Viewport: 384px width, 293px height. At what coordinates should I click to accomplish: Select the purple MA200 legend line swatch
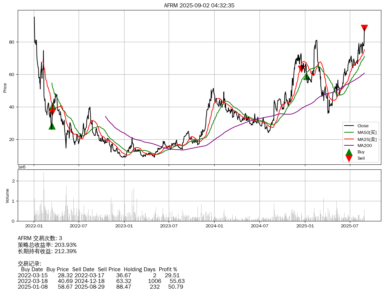tap(349, 145)
